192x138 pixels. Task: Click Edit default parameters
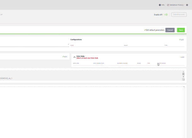coord(154,30)
